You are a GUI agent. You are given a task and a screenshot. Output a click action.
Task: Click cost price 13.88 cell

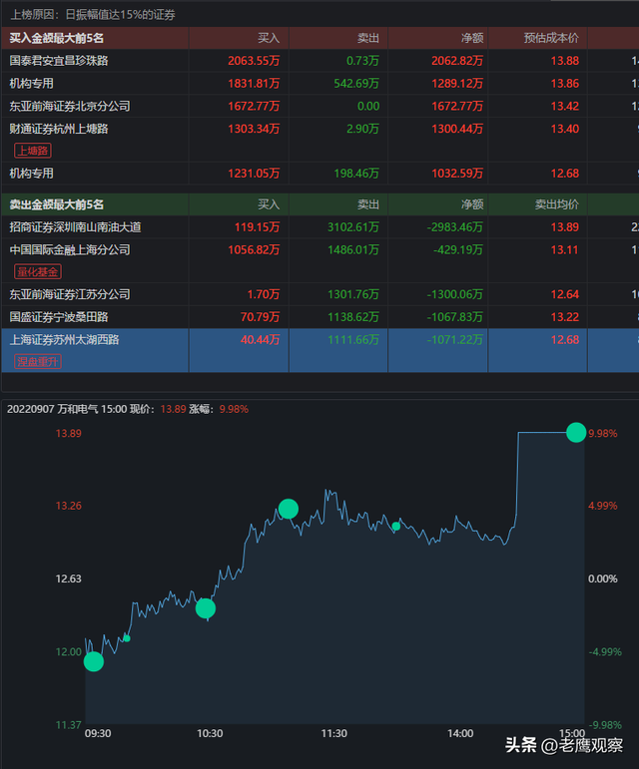click(x=565, y=61)
